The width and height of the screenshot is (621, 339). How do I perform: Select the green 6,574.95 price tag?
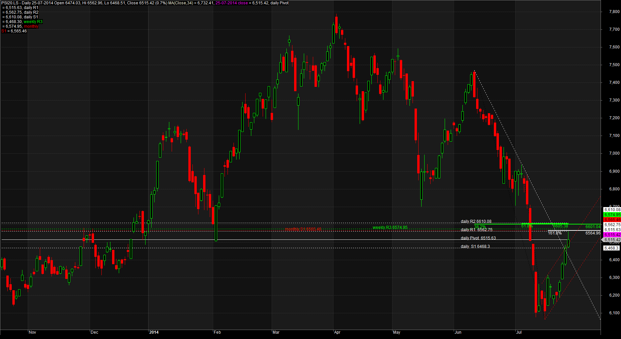(612, 215)
